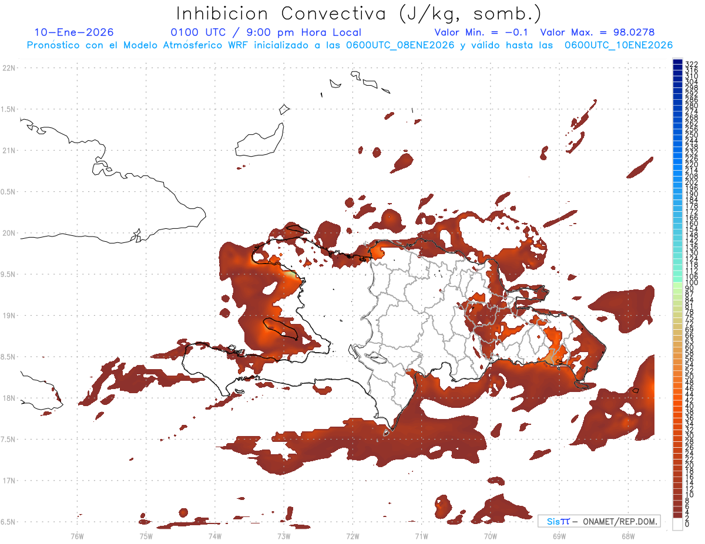705x544 pixels.
Task: Click the colorbar label '160'
Action: pos(691,223)
